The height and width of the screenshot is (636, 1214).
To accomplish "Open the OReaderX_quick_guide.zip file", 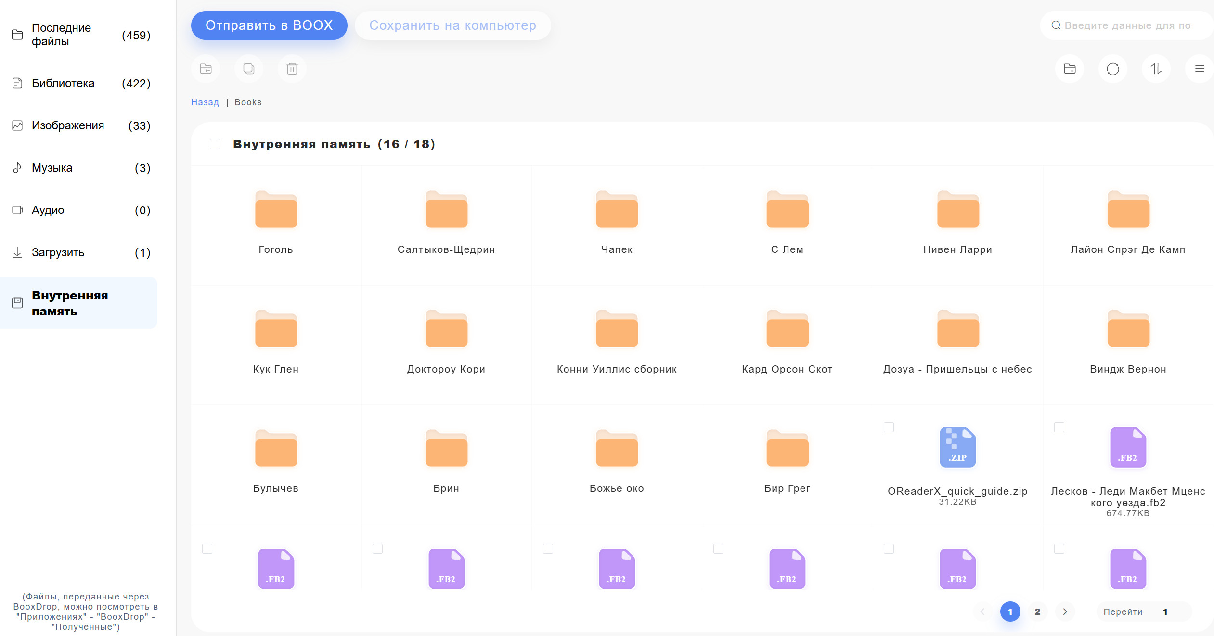I will [x=957, y=448].
